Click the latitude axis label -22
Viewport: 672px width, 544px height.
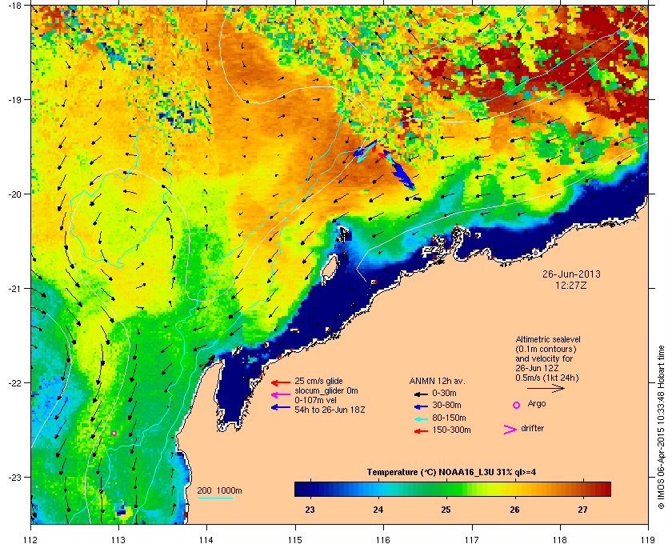14,383
